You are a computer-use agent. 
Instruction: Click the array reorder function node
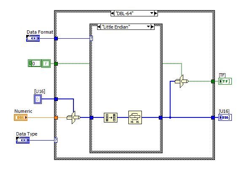pyautogui.click(x=111, y=117)
